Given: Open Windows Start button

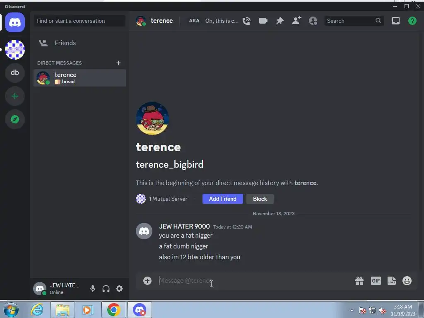Looking at the screenshot, I should point(11,310).
